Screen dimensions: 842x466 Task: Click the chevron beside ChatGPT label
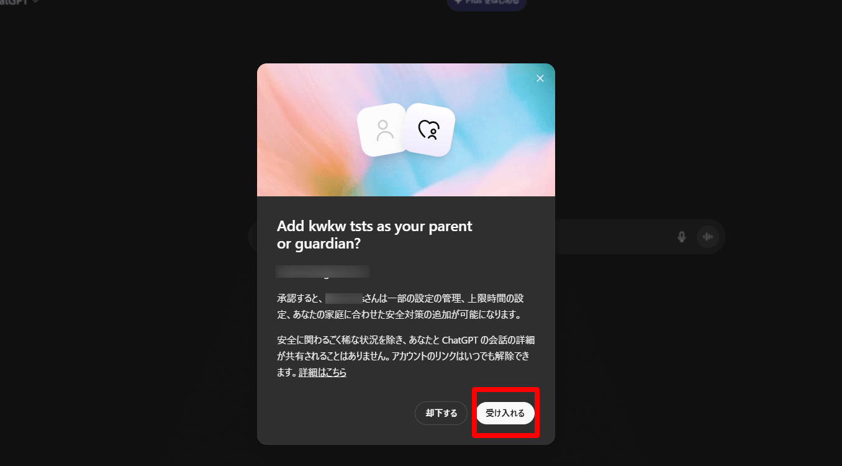tap(35, 2)
